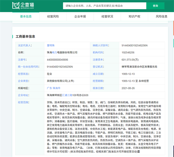Open the 经营风险 tab
The image size is (174, 157).
[53, 16]
